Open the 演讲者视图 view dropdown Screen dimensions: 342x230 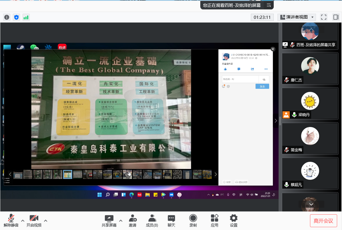click(297, 17)
